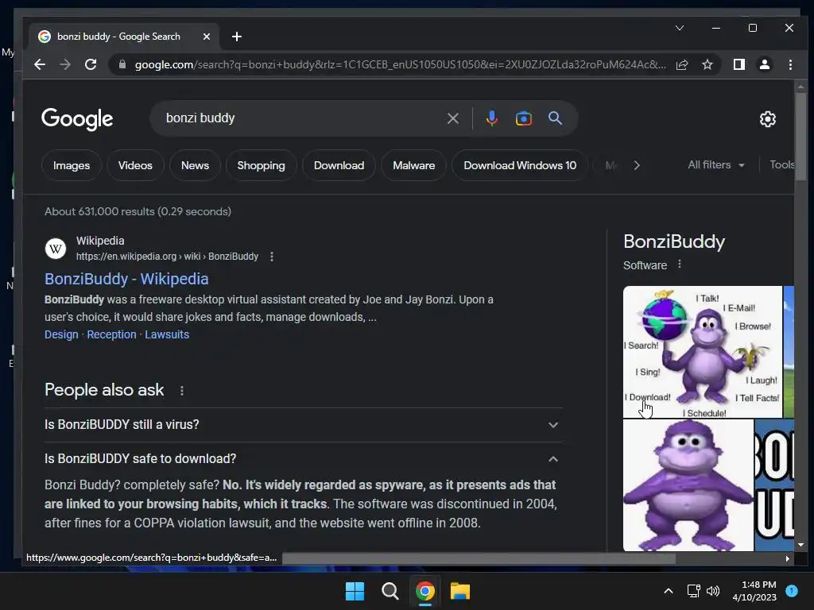Click the vertical scrollbar thumb
814x610 pixels.
pyautogui.click(x=801, y=137)
